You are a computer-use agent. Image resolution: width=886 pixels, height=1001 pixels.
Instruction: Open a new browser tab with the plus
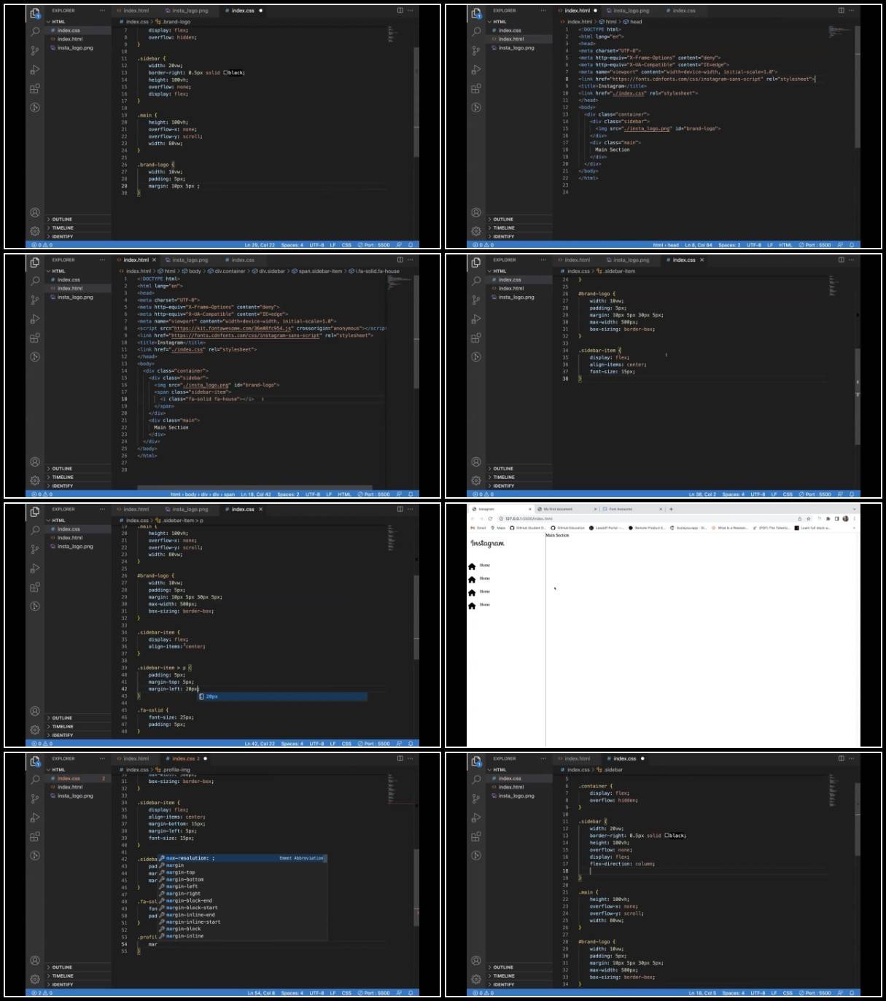[671, 509]
